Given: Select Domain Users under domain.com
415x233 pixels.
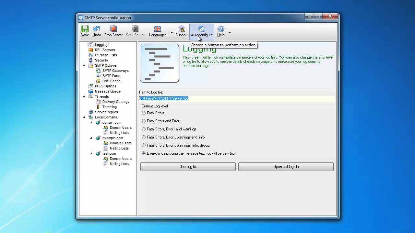Looking at the screenshot, I should pos(121,128).
